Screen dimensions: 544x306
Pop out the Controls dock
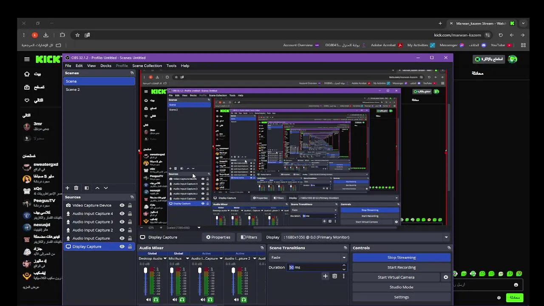tap(449, 248)
